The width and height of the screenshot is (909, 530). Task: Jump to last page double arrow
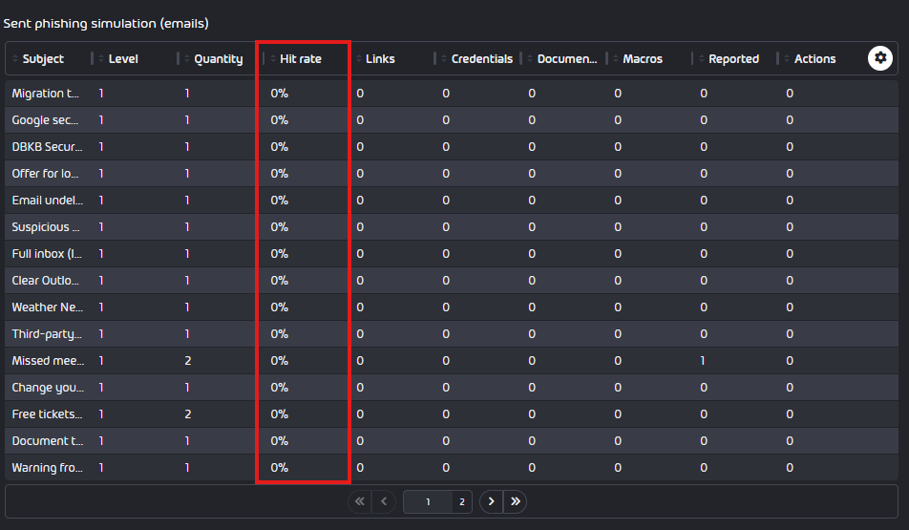click(x=516, y=501)
